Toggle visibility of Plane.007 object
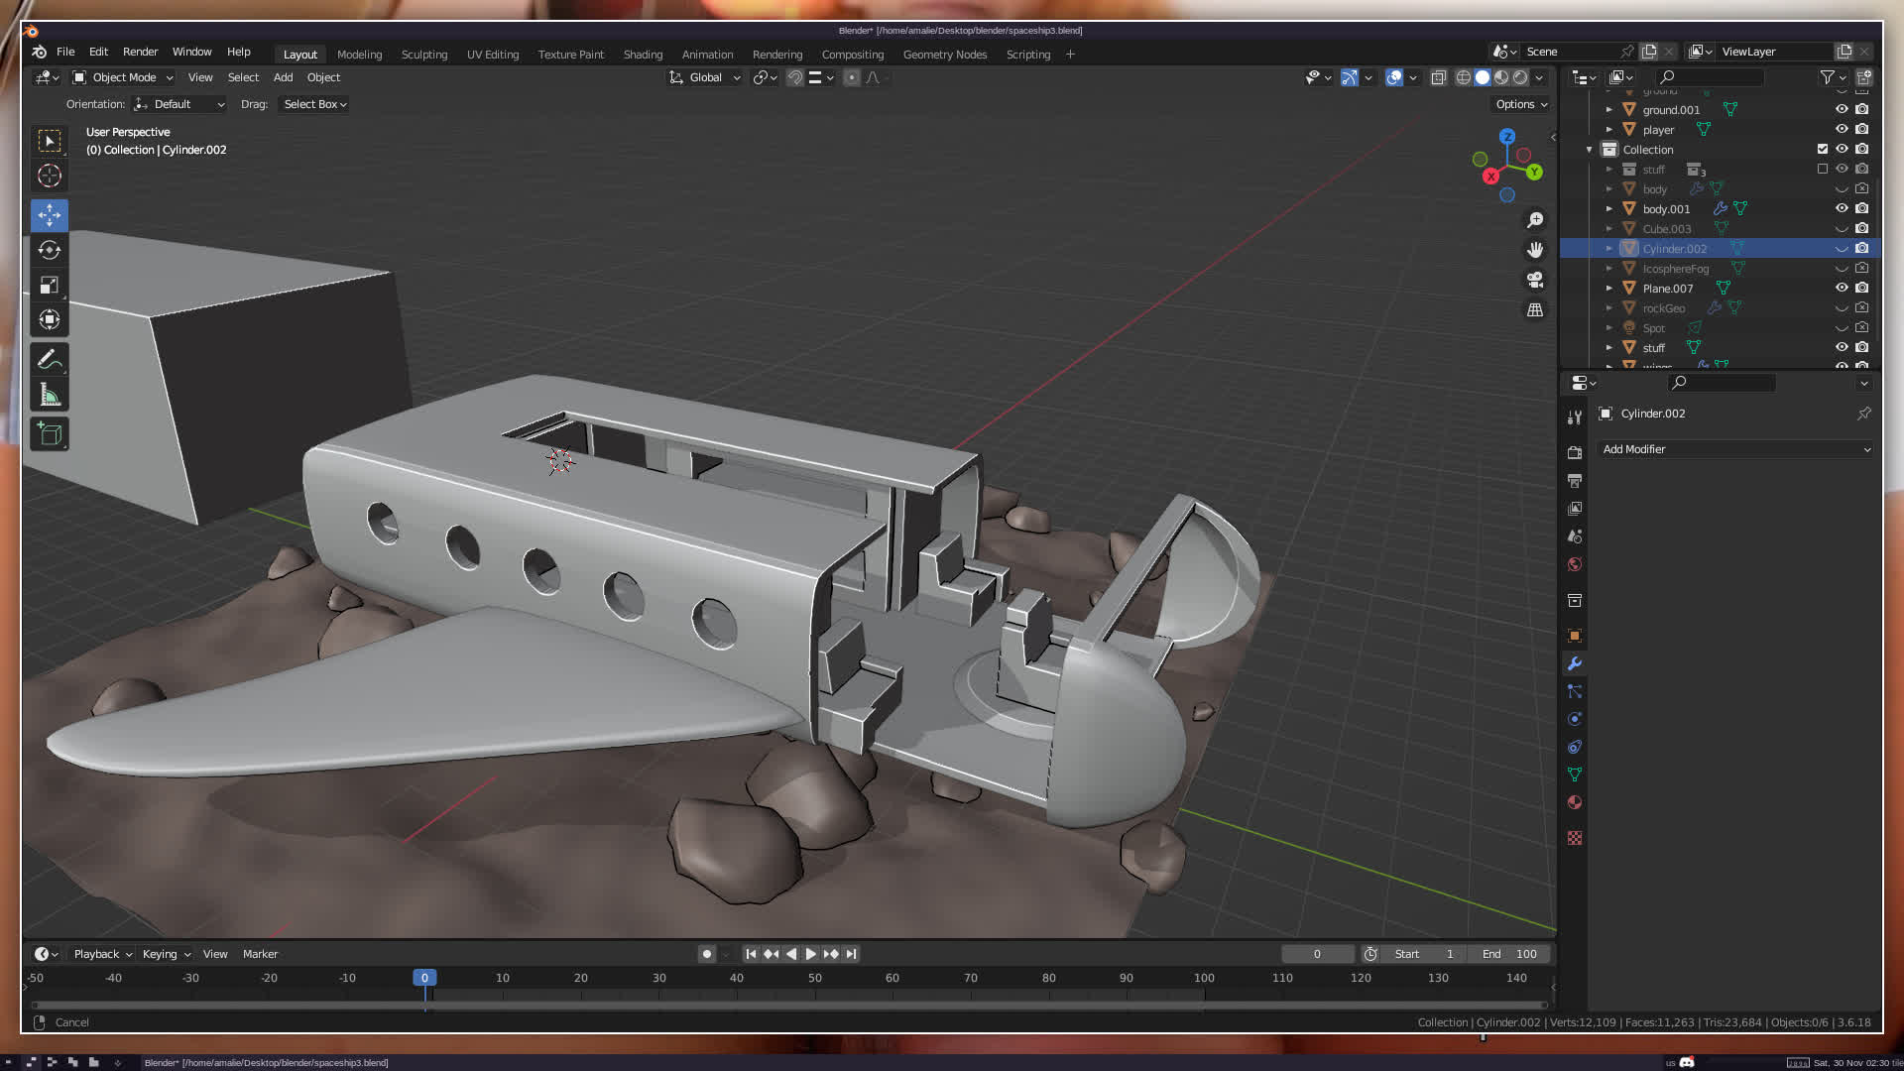The image size is (1904, 1071). (x=1842, y=288)
